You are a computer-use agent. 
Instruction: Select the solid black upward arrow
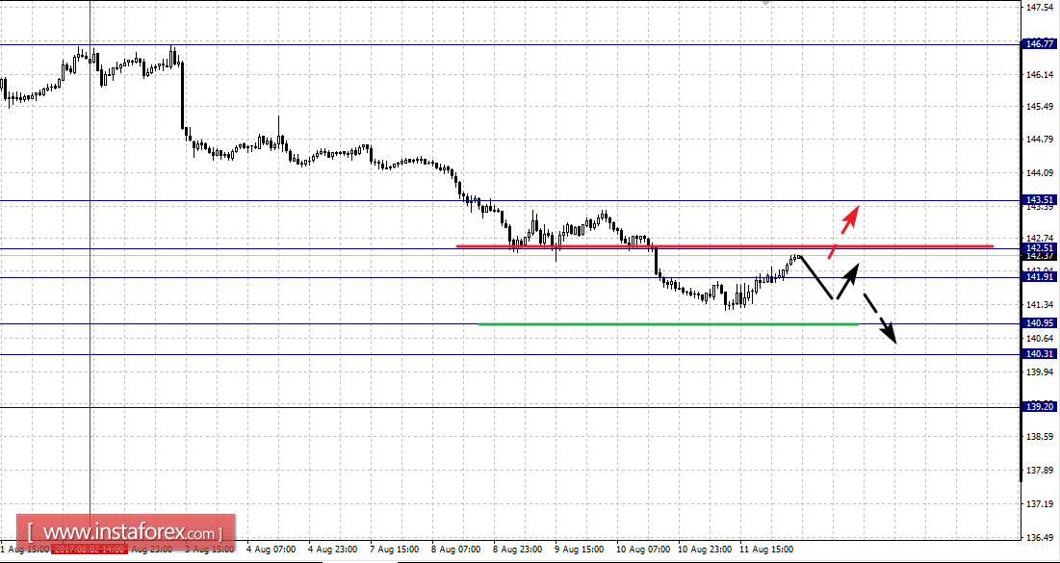click(848, 281)
